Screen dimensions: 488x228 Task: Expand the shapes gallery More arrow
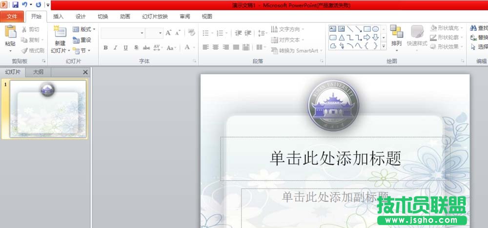[x=384, y=46]
